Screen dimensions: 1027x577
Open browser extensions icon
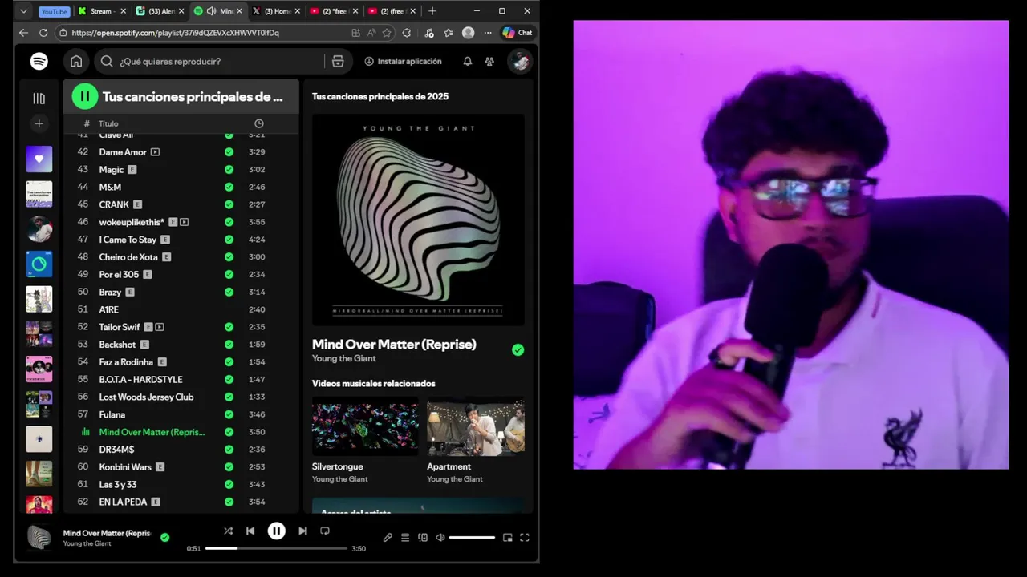407,33
